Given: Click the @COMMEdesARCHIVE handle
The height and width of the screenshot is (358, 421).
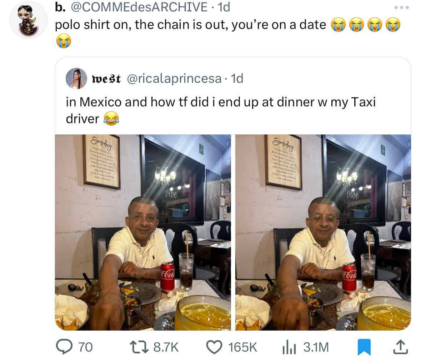Looking at the screenshot, I should (x=139, y=7).
